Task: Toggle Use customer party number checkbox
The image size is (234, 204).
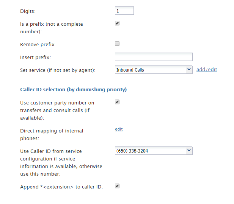Action: pyautogui.click(x=117, y=102)
